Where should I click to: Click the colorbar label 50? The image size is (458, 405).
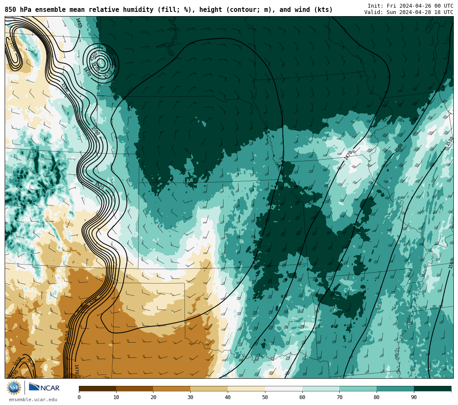(265, 397)
